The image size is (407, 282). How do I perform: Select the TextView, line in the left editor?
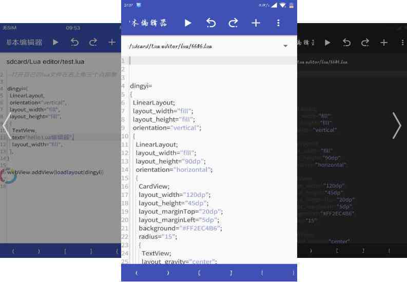pos(24,130)
